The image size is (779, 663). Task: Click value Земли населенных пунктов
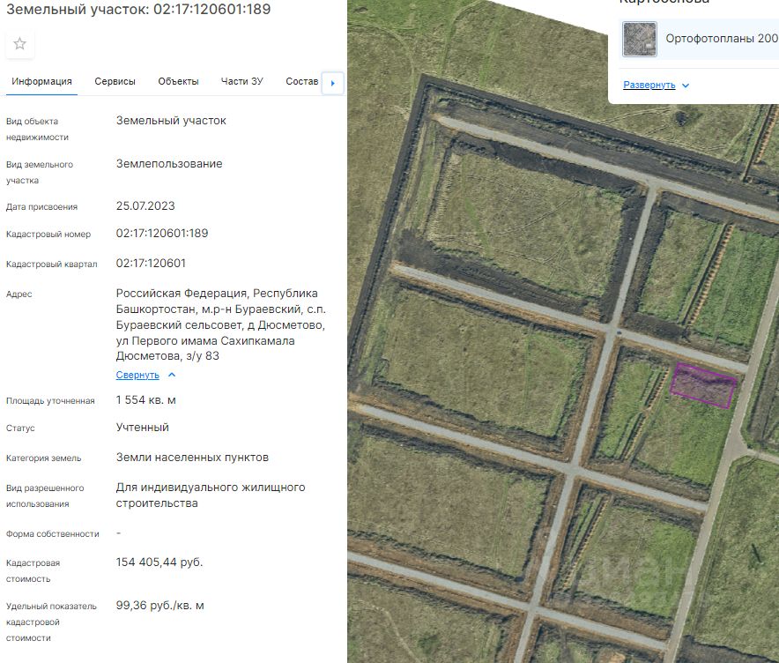pos(192,458)
